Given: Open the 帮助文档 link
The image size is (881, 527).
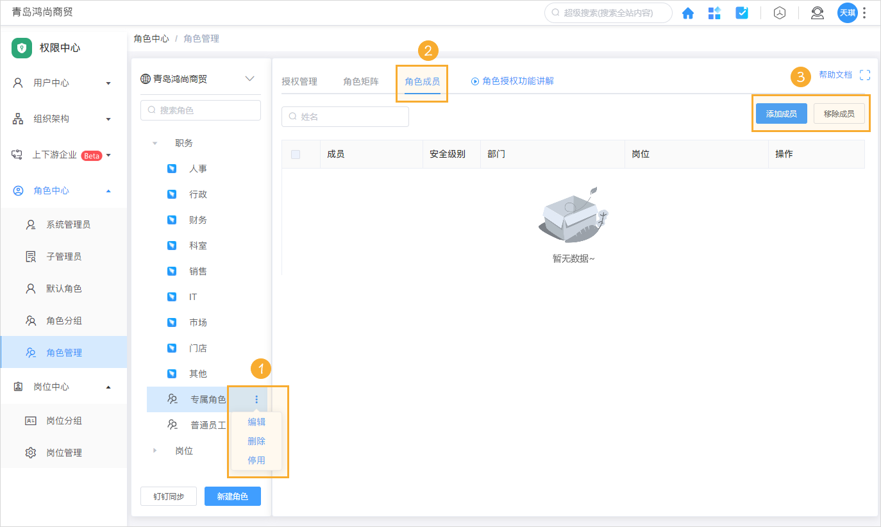Looking at the screenshot, I should 835,74.
